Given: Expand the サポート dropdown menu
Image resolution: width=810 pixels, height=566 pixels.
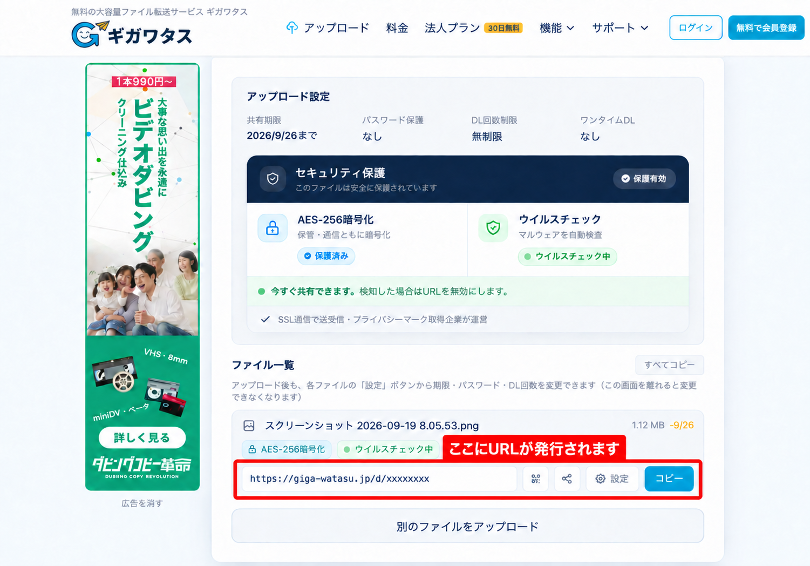Looking at the screenshot, I should pos(620,28).
